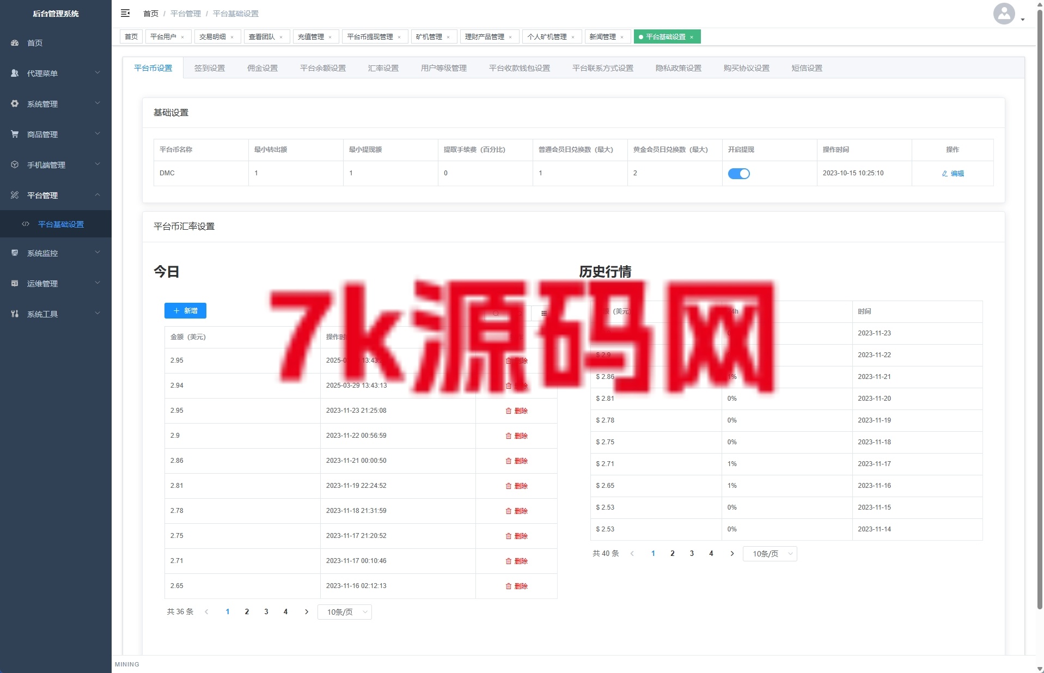
Task: Close the 交易明细 tag tab
Action: coord(232,37)
